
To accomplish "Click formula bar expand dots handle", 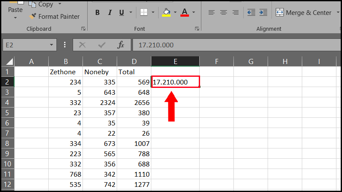I will (x=65, y=45).
